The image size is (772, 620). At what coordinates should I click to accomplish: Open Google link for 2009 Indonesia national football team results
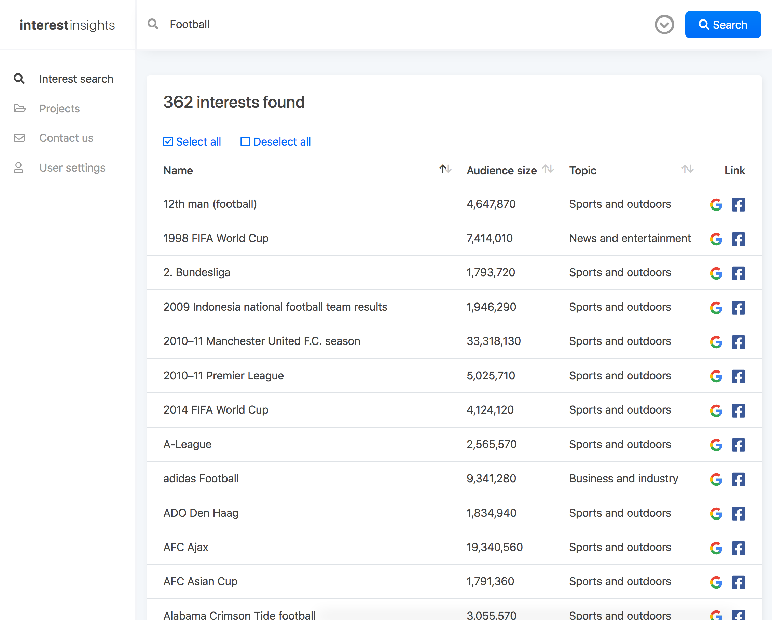716,308
